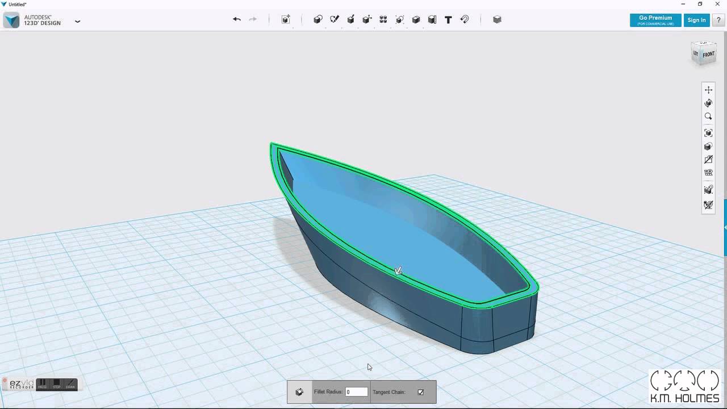Click the Sign In button
Screen dimensions: 727x409
tap(696, 20)
